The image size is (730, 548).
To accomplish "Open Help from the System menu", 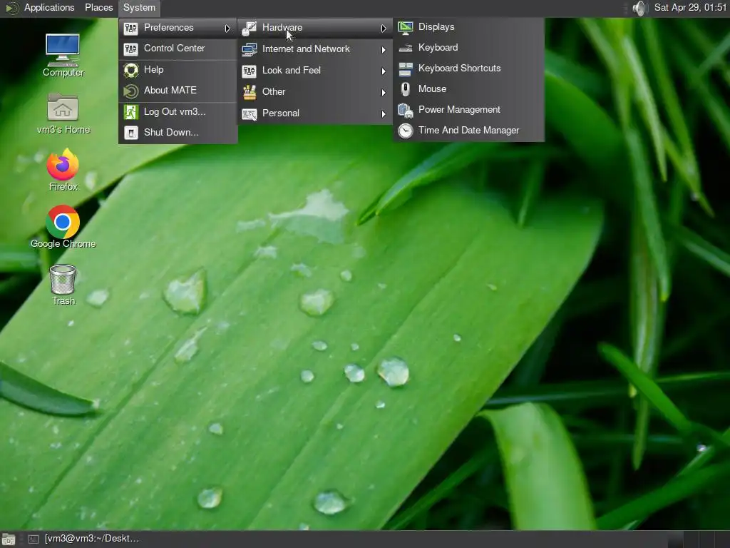I will (178, 70).
